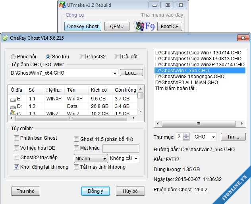Click the UTmake app icon in its title bar
Image resolution: width=251 pixels, height=204 pixels.
62,5
